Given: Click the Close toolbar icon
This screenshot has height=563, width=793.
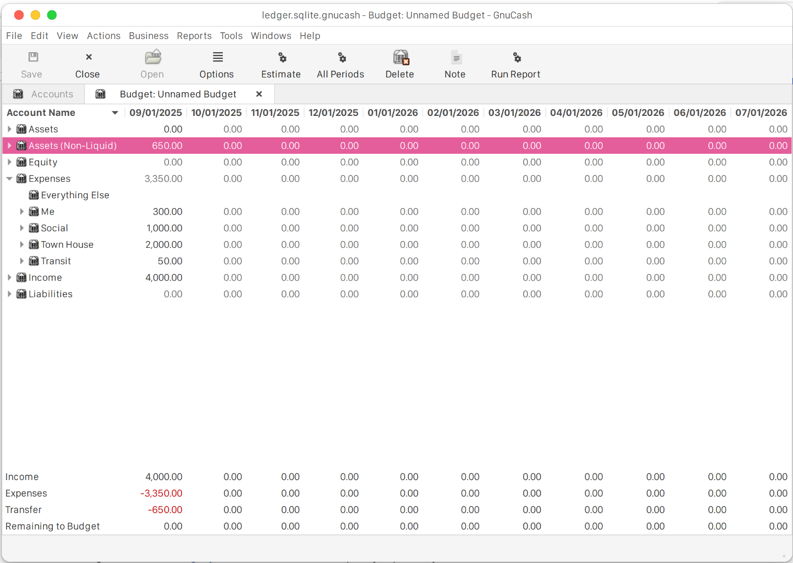Looking at the screenshot, I should click(88, 57).
